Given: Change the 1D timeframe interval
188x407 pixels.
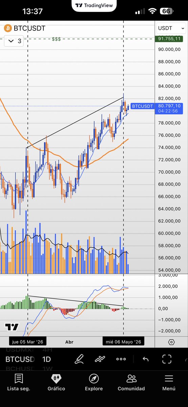Looking at the screenshot, I should (x=46, y=360).
